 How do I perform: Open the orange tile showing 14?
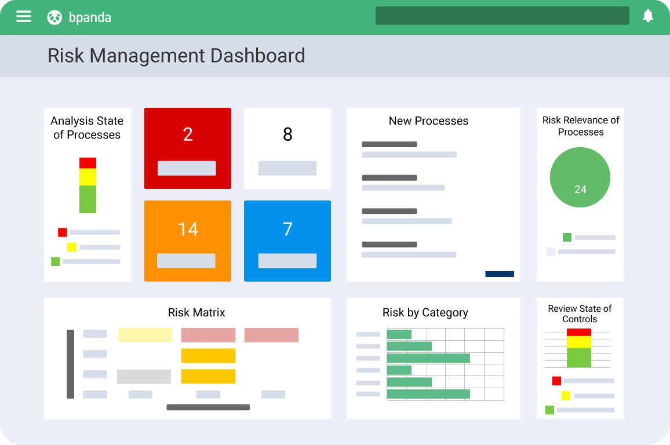coord(188,241)
